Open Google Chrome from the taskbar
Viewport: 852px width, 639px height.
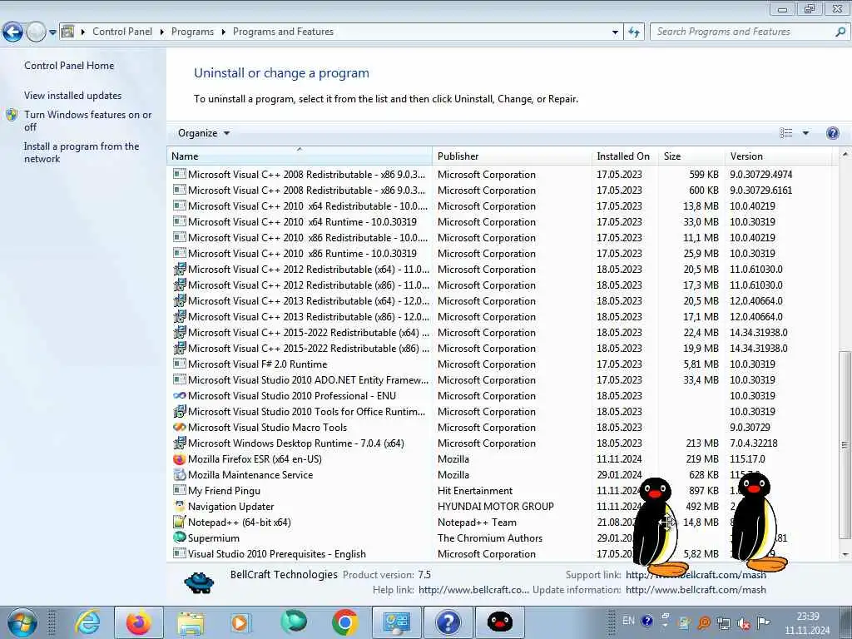point(345,622)
